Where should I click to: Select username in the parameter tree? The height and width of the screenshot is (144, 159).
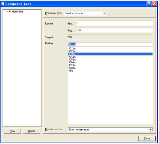coord(17,12)
